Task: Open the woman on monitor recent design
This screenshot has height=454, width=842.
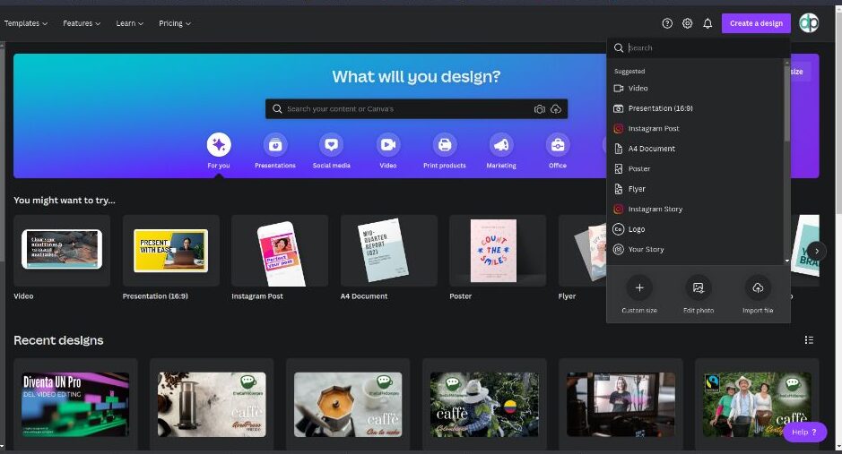Action: point(621,404)
